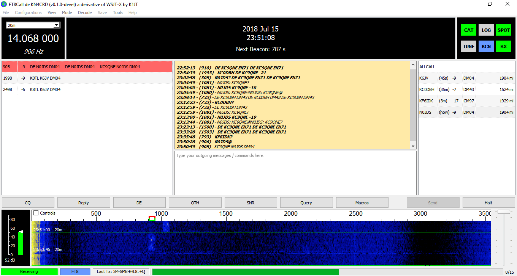Select the 2498 Hz K8TL K6JV row
This screenshot has height=276, width=517.
tap(87, 89)
